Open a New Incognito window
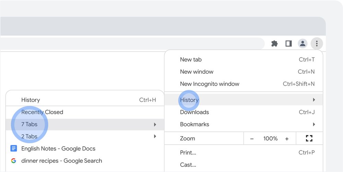Viewport: 343px width, 172px height. (244, 84)
